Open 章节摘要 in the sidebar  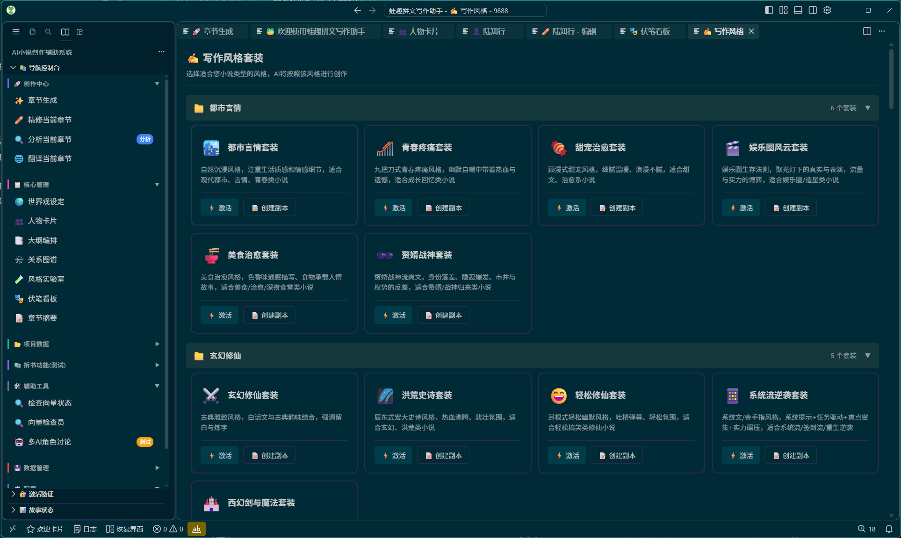[x=84, y=318]
